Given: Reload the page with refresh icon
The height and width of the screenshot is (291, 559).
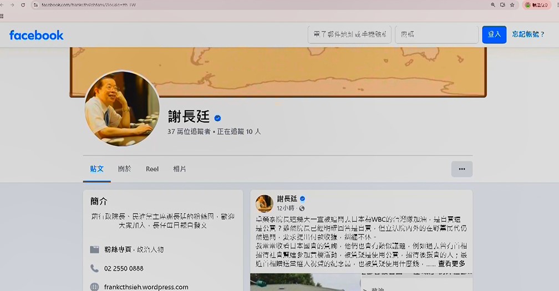Looking at the screenshot, I should click(23, 5).
